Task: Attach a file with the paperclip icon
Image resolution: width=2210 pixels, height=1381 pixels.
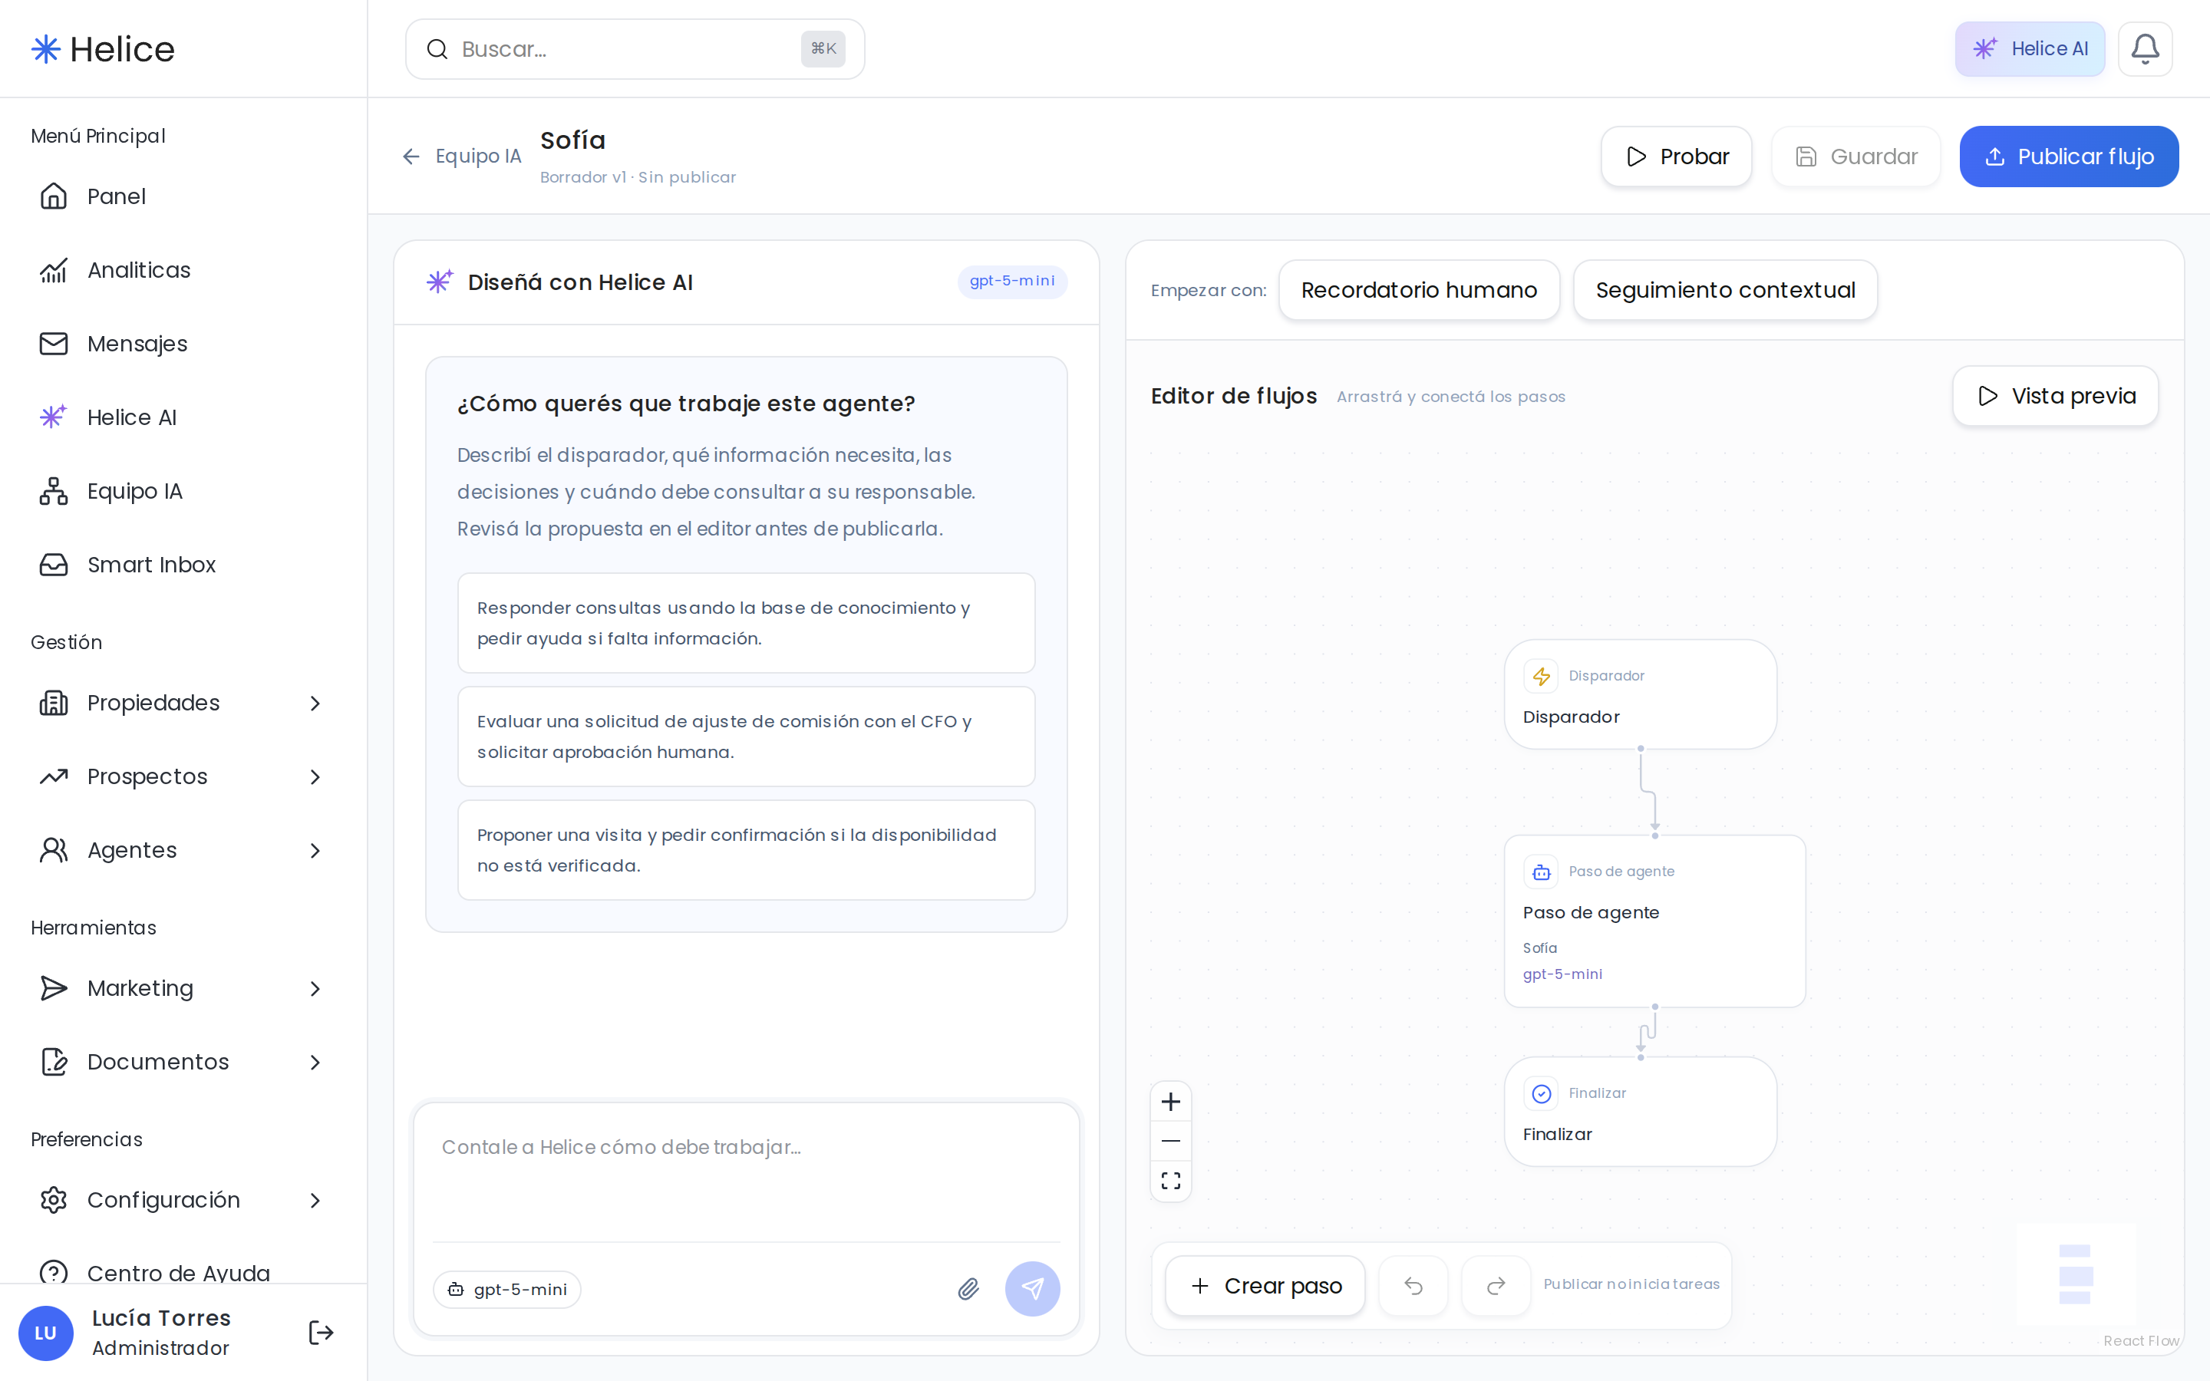Action: point(968,1289)
